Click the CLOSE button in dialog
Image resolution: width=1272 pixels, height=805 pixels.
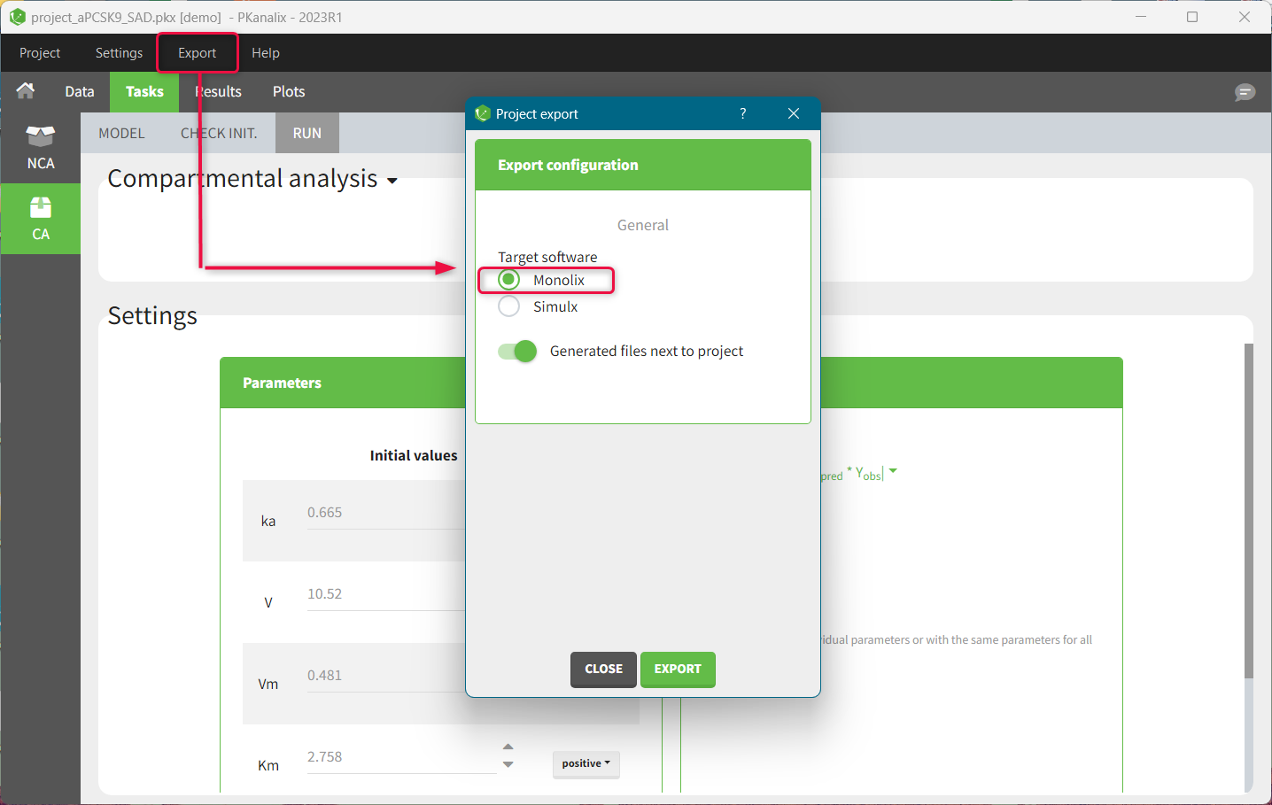point(603,670)
